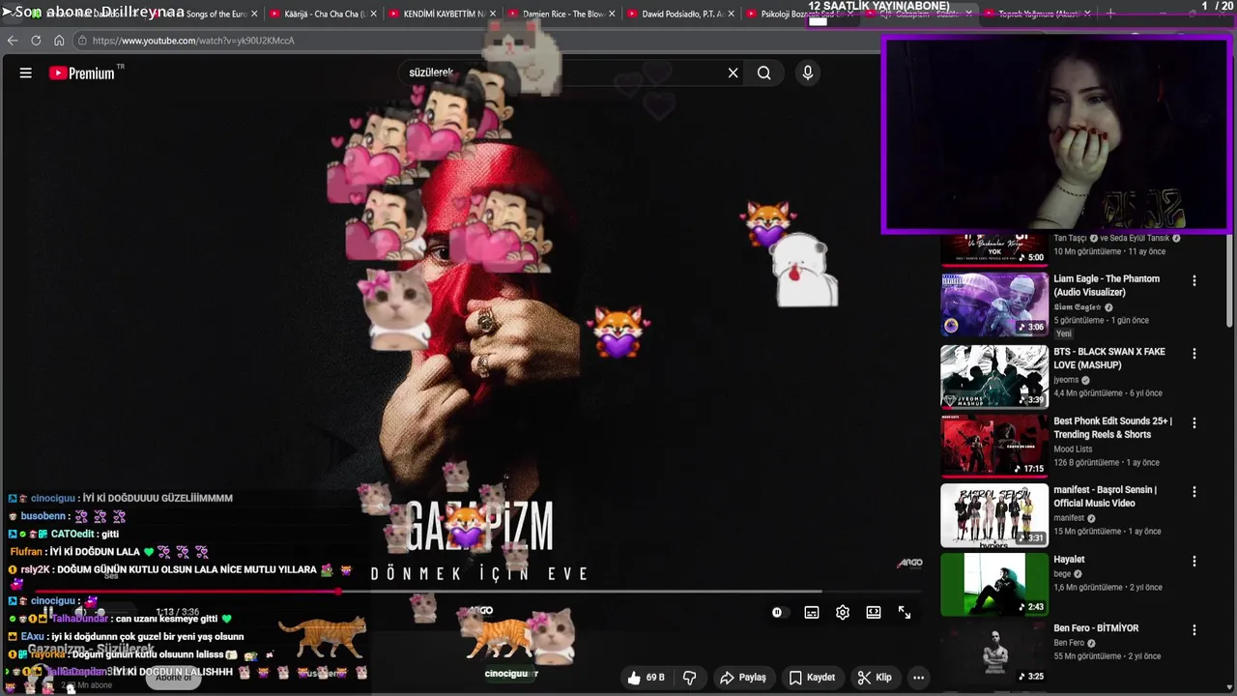Image resolution: width=1237 pixels, height=696 pixels.
Task: Clear the search text with X
Action: tap(733, 72)
